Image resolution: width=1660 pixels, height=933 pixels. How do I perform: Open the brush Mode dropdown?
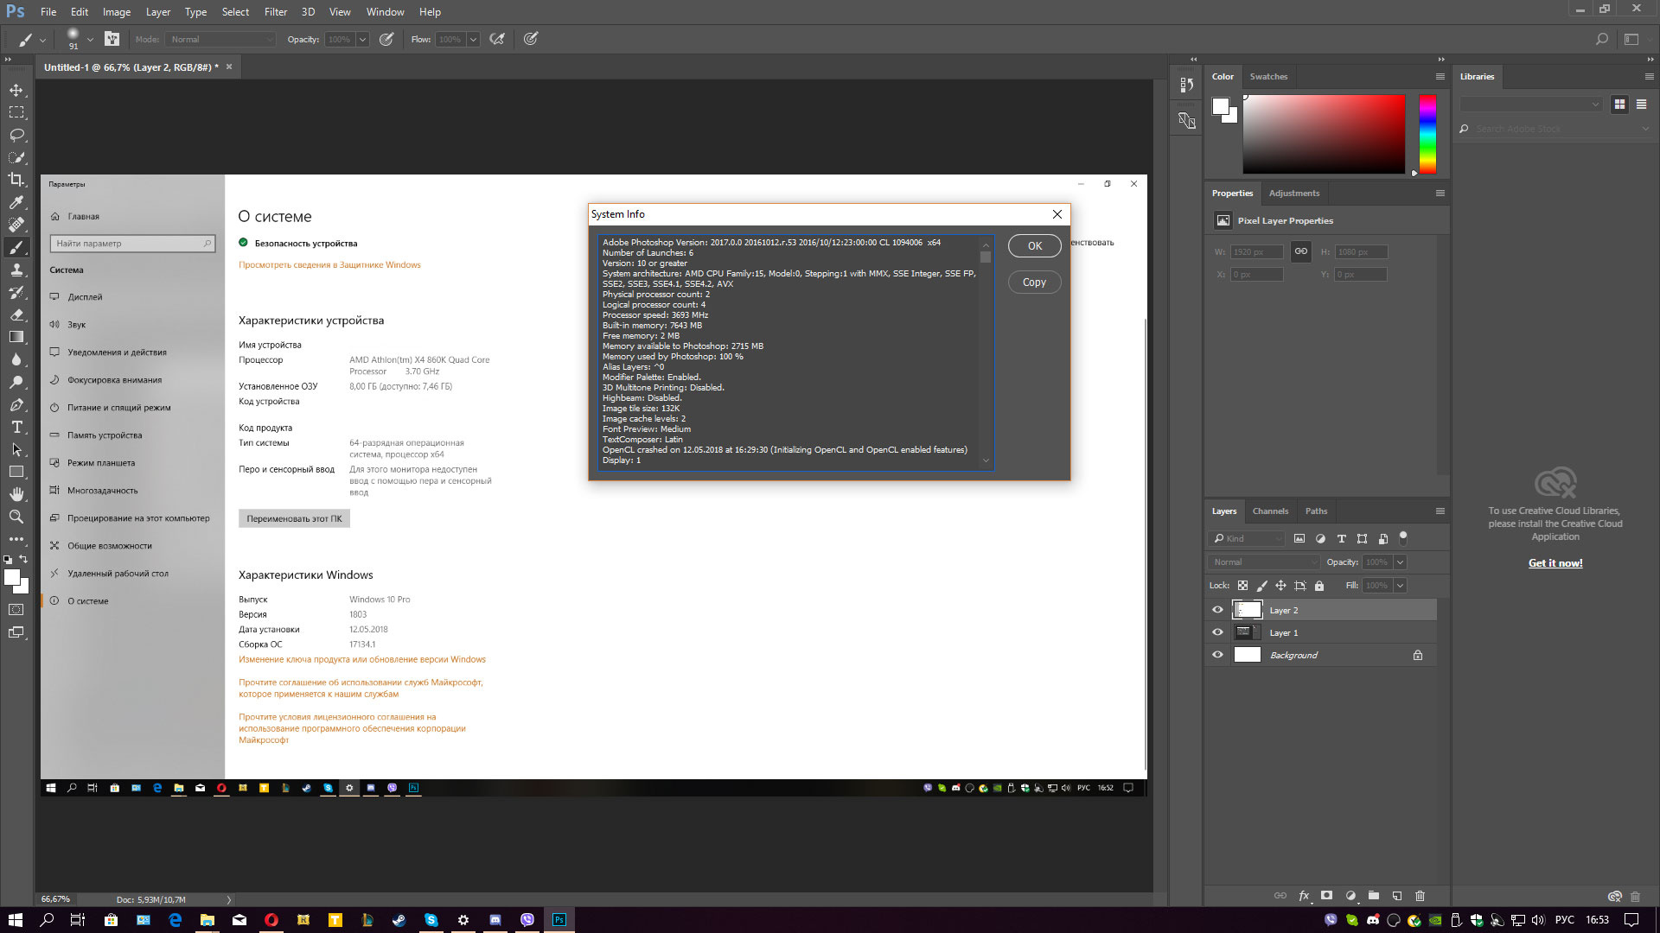[221, 39]
